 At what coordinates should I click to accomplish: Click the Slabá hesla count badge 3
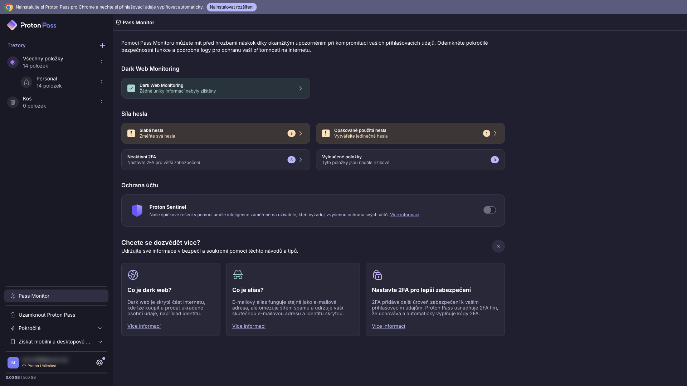tap(291, 133)
